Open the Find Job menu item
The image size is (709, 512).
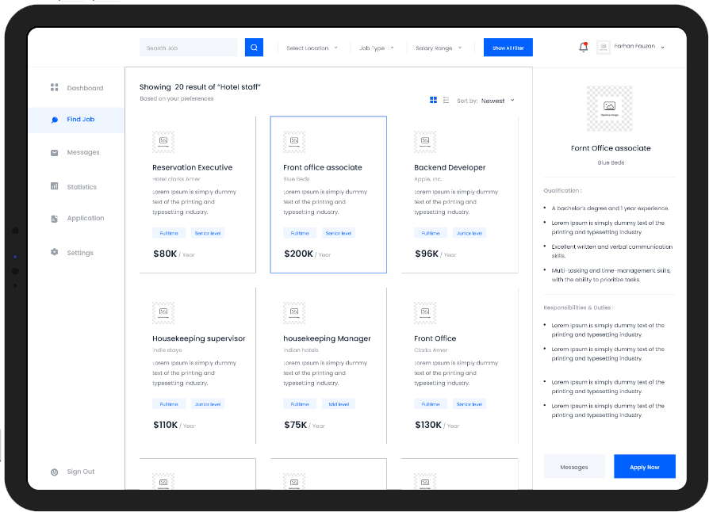80,120
